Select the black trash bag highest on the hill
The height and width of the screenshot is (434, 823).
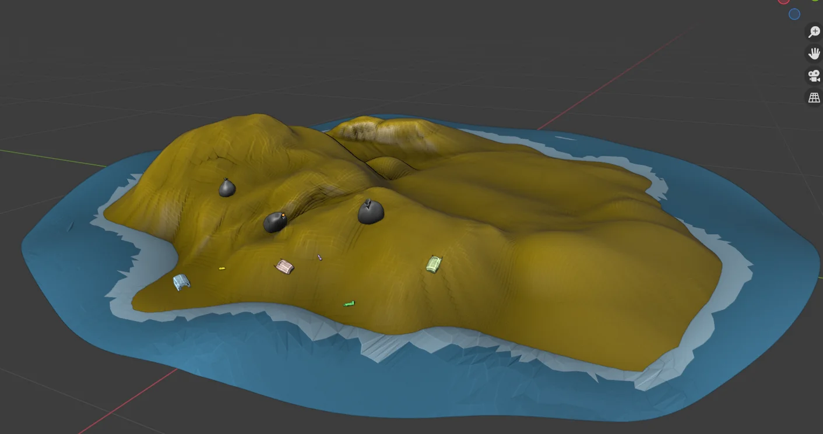click(227, 188)
